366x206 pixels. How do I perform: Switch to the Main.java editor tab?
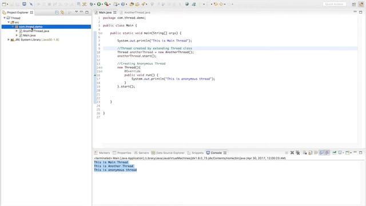[x=105, y=13]
